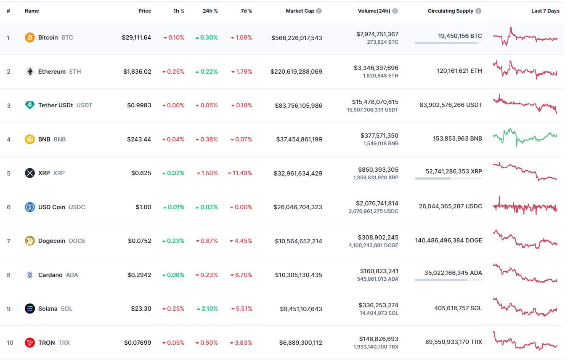Image resolution: width=573 pixels, height=362 pixels.
Task: Click the XRP logo icon
Action: 29,173
